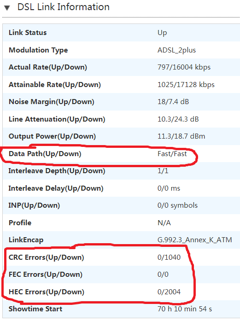The height and width of the screenshot is (321, 240).
Task: Click the Attainable Rate value 1025/17128 kbps
Action: point(186,85)
